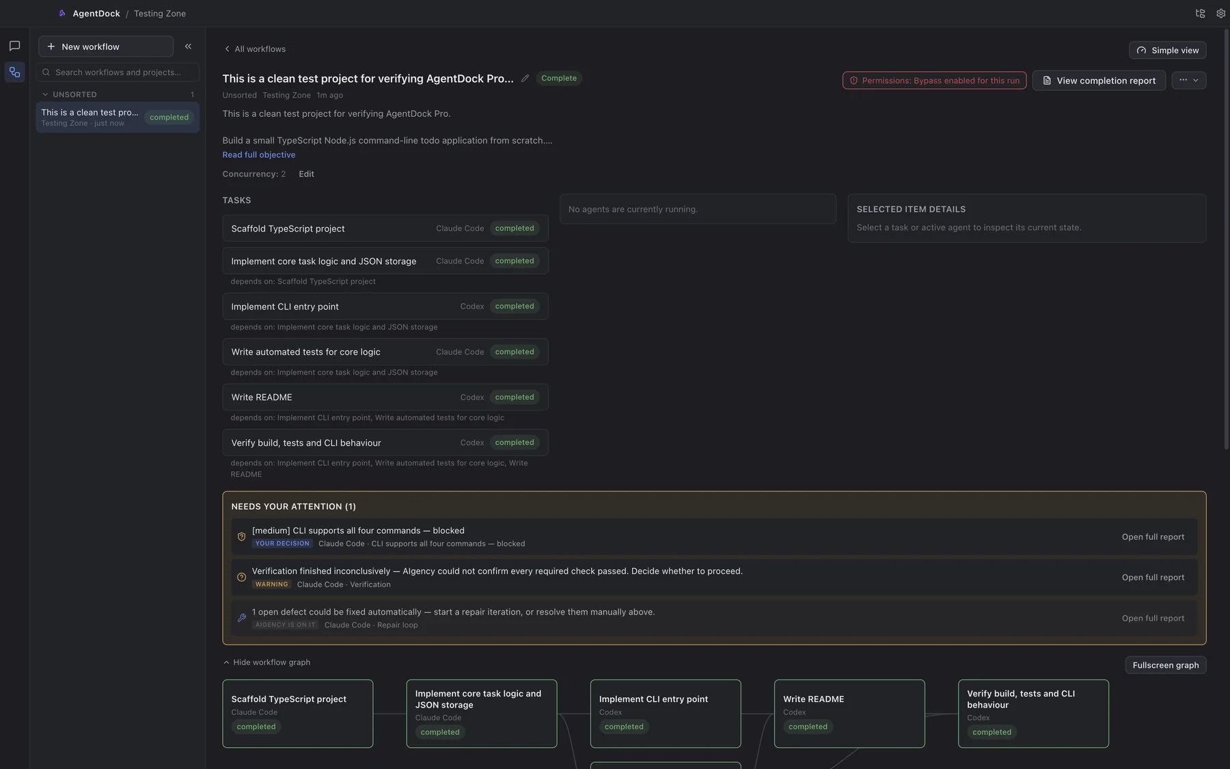Click the Scaffold TypeScript project graph node
The width and height of the screenshot is (1230, 769).
pos(298,714)
